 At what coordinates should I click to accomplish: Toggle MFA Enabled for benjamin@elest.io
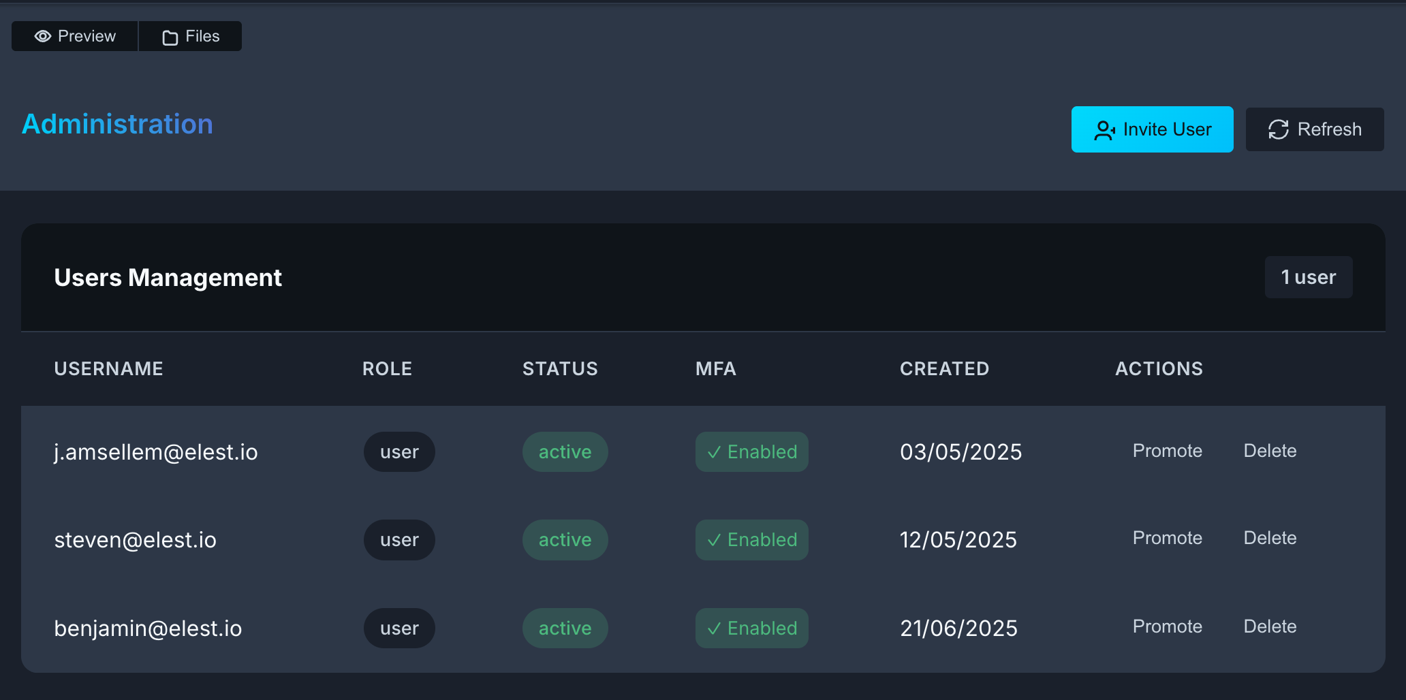point(751,628)
